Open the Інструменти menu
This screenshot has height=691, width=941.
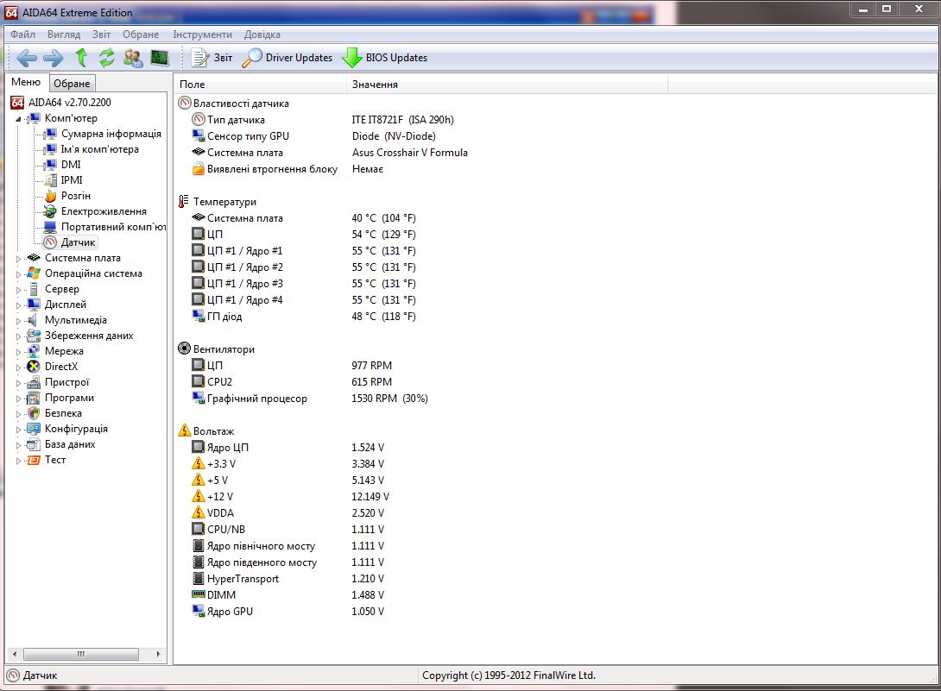tap(202, 35)
